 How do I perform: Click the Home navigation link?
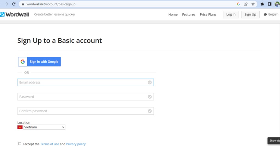tap(173, 15)
